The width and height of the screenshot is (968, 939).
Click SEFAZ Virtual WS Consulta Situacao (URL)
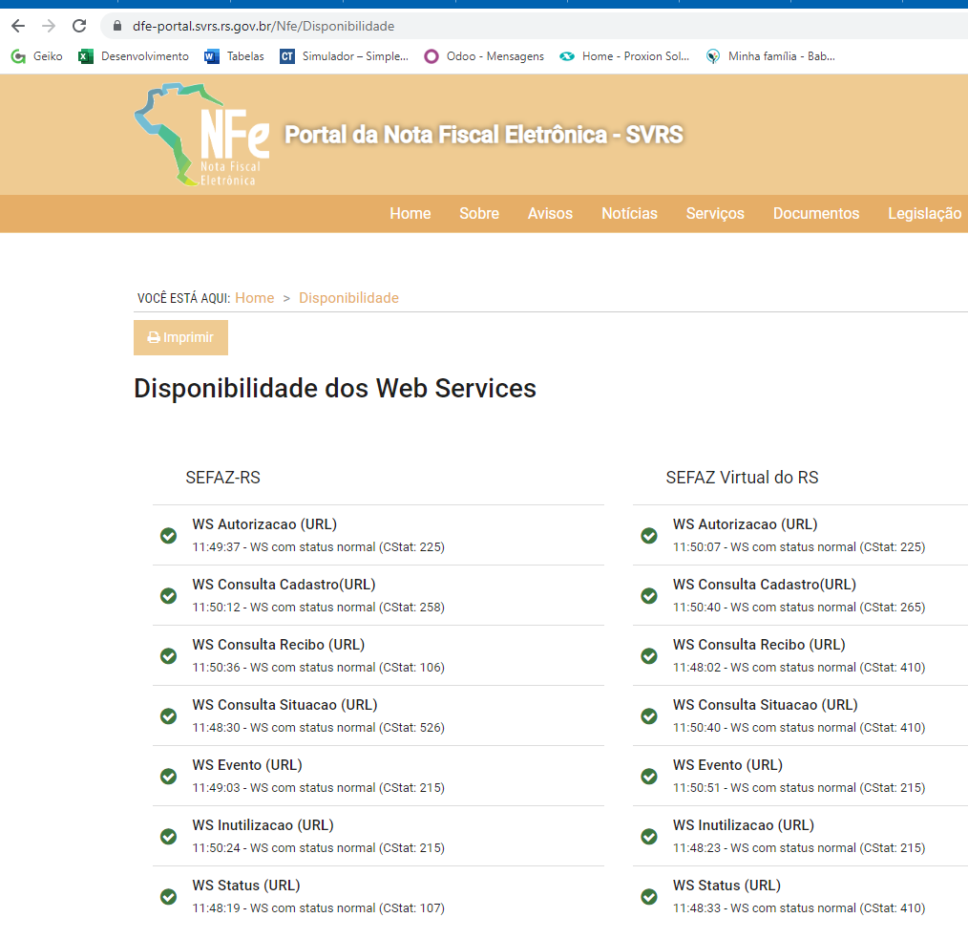tap(766, 704)
